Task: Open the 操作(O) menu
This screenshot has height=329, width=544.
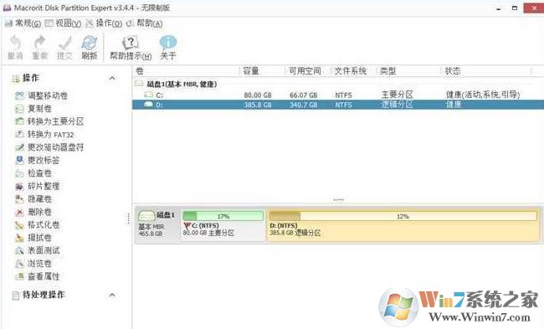Action: tap(104, 23)
